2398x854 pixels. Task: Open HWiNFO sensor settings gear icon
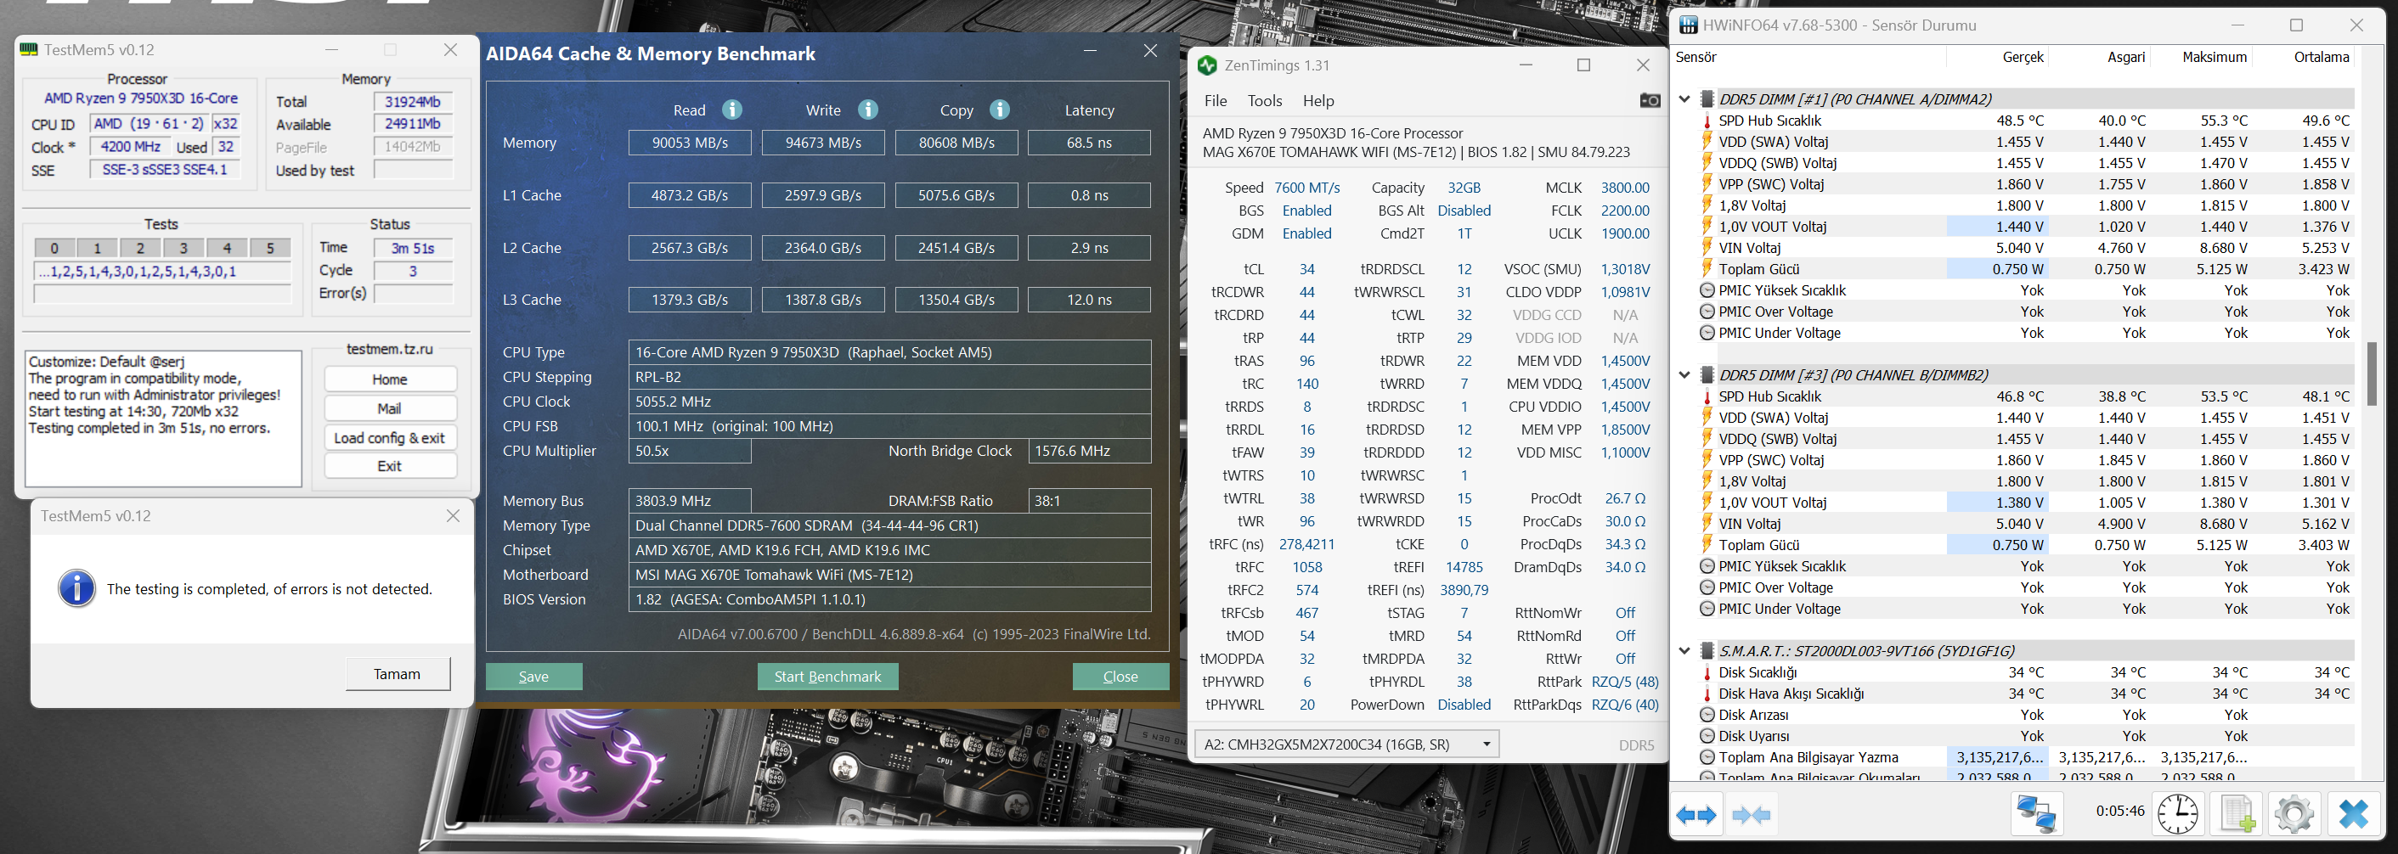click(2294, 814)
